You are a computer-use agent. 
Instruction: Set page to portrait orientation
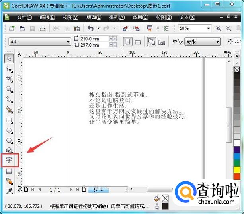point(128,41)
